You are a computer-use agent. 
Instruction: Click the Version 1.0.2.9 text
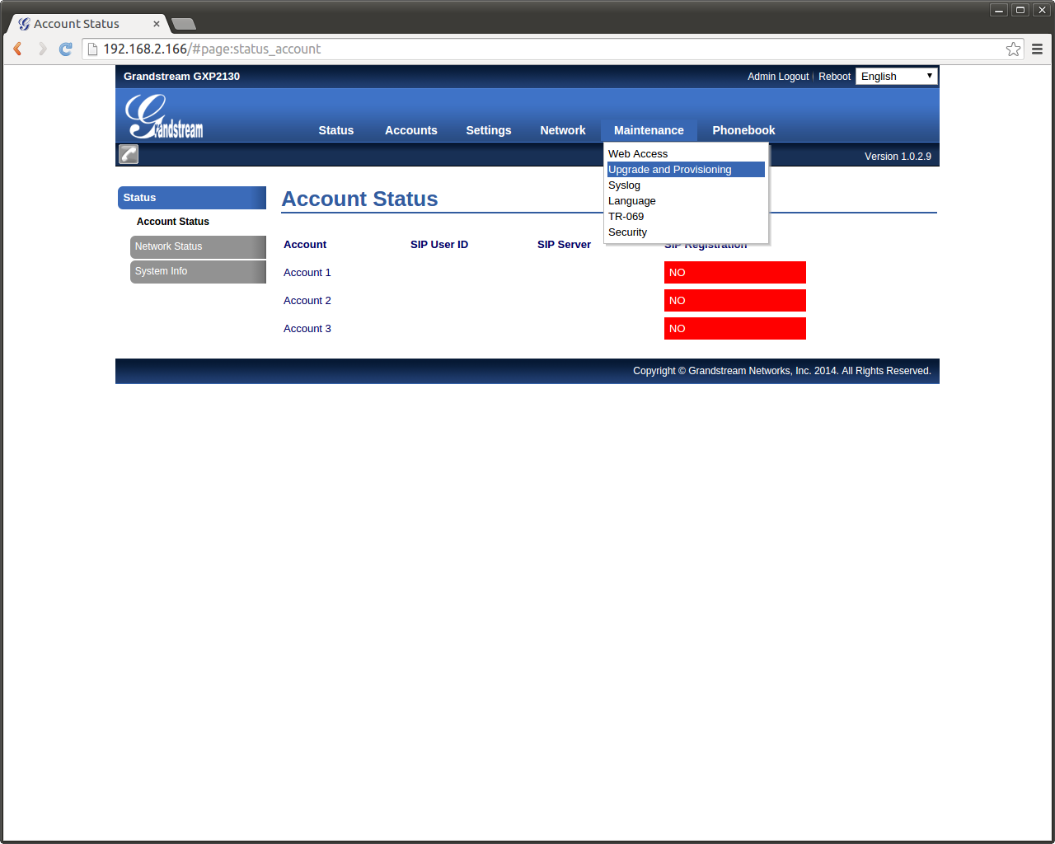898,157
